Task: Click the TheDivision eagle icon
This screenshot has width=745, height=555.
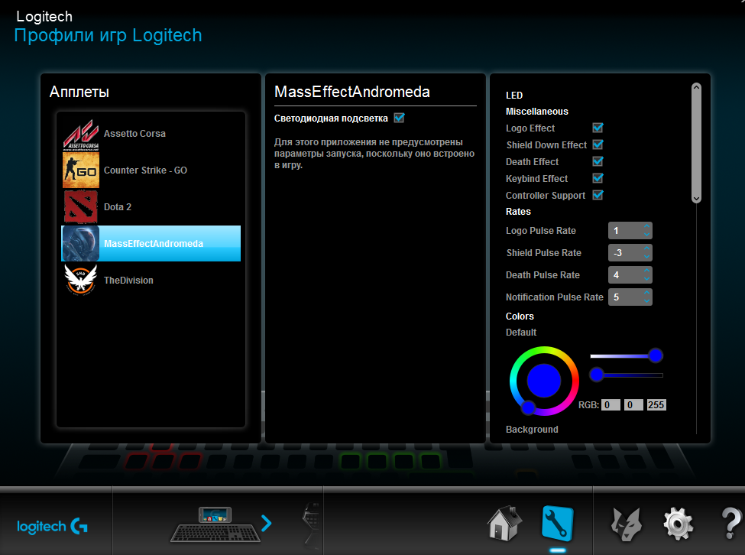Action: (x=81, y=280)
